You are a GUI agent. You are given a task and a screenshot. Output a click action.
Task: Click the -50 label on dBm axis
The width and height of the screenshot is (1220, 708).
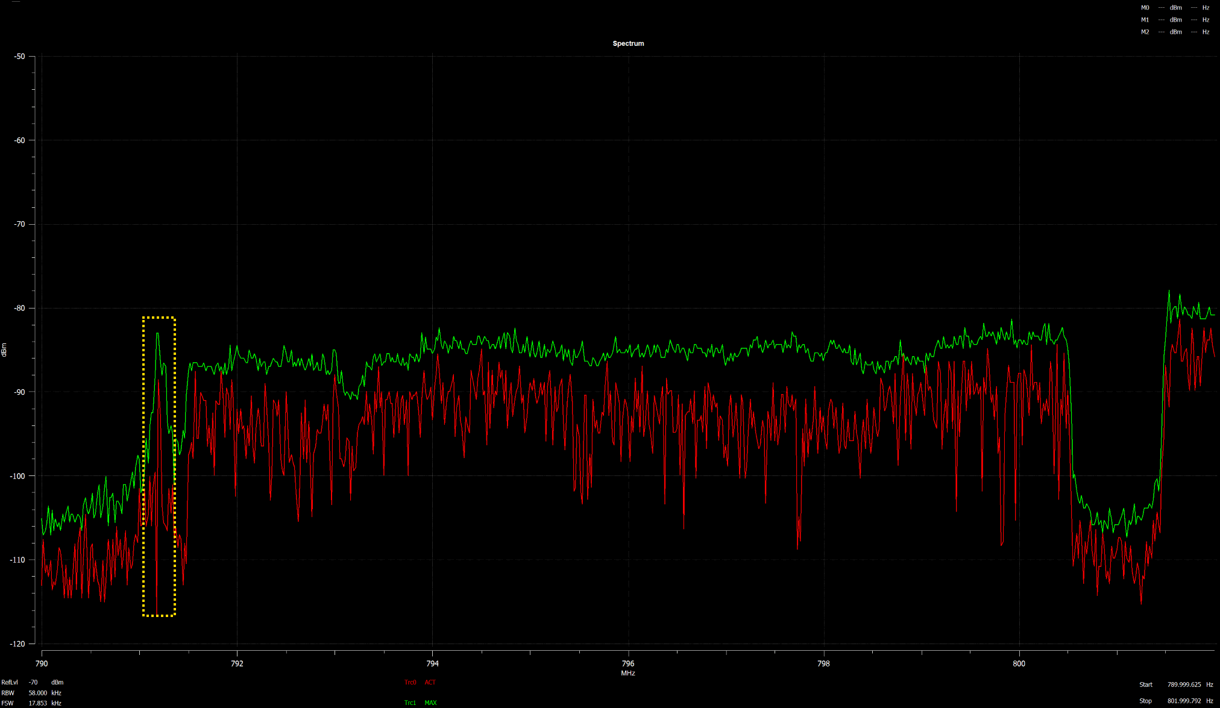pyautogui.click(x=19, y=57)
